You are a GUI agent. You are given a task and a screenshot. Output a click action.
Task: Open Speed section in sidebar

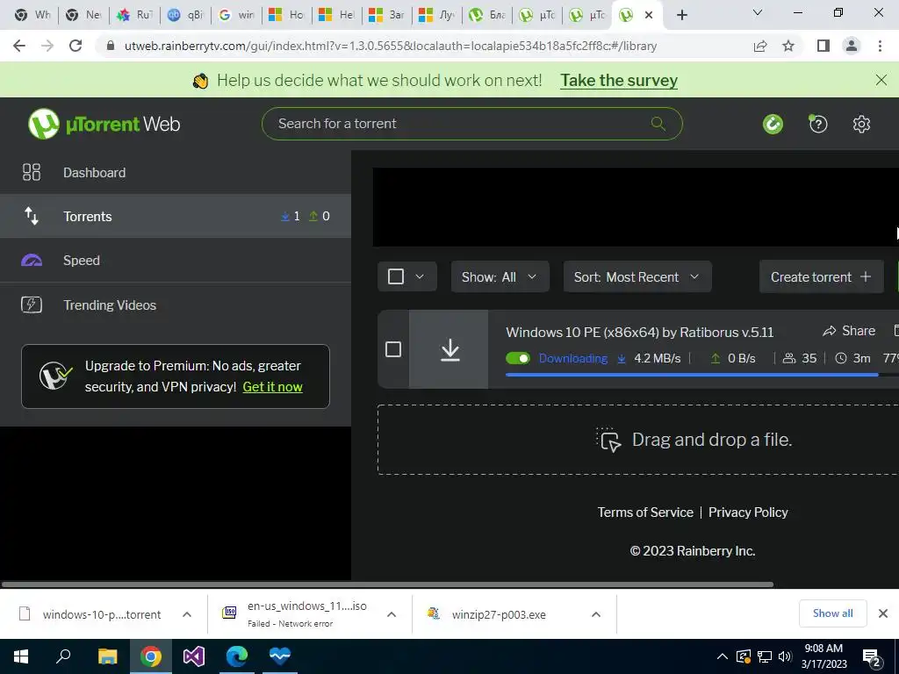[x=176, y=260]
